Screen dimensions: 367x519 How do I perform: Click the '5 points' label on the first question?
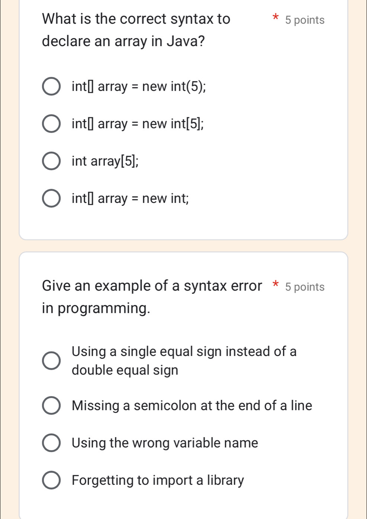[x=305, y=20]
